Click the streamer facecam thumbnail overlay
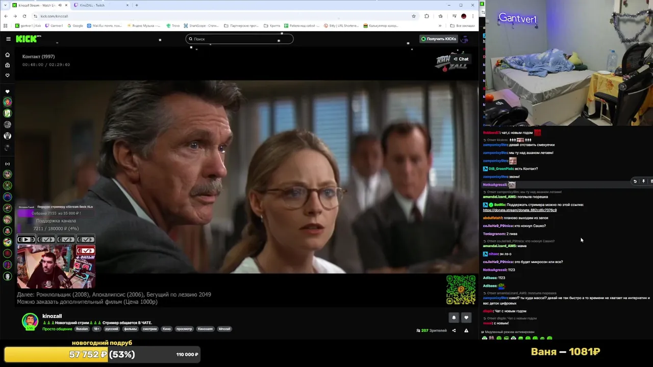 (x=56, y=266)
